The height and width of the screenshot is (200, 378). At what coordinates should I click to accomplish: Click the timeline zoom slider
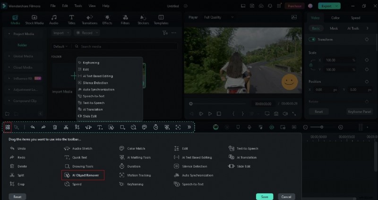point(321,127)
